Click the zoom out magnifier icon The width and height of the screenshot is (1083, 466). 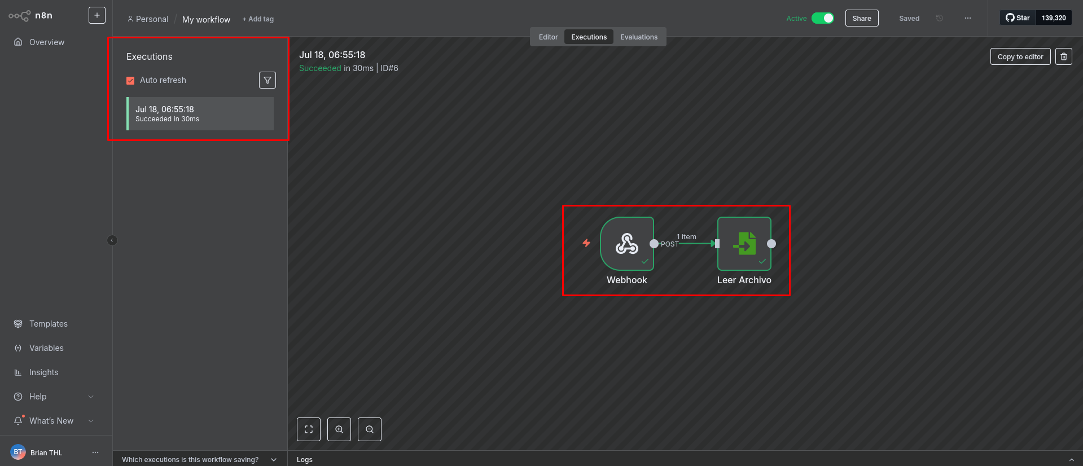[370, 429]
